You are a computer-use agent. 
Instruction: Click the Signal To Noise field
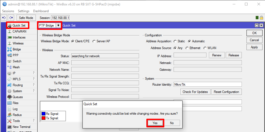point(105,90)
